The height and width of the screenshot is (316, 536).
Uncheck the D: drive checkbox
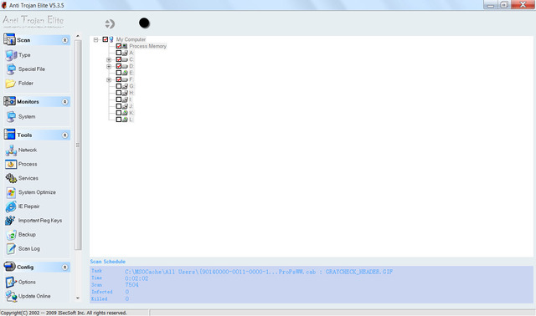pyautogui.click(x=119, y=66)
